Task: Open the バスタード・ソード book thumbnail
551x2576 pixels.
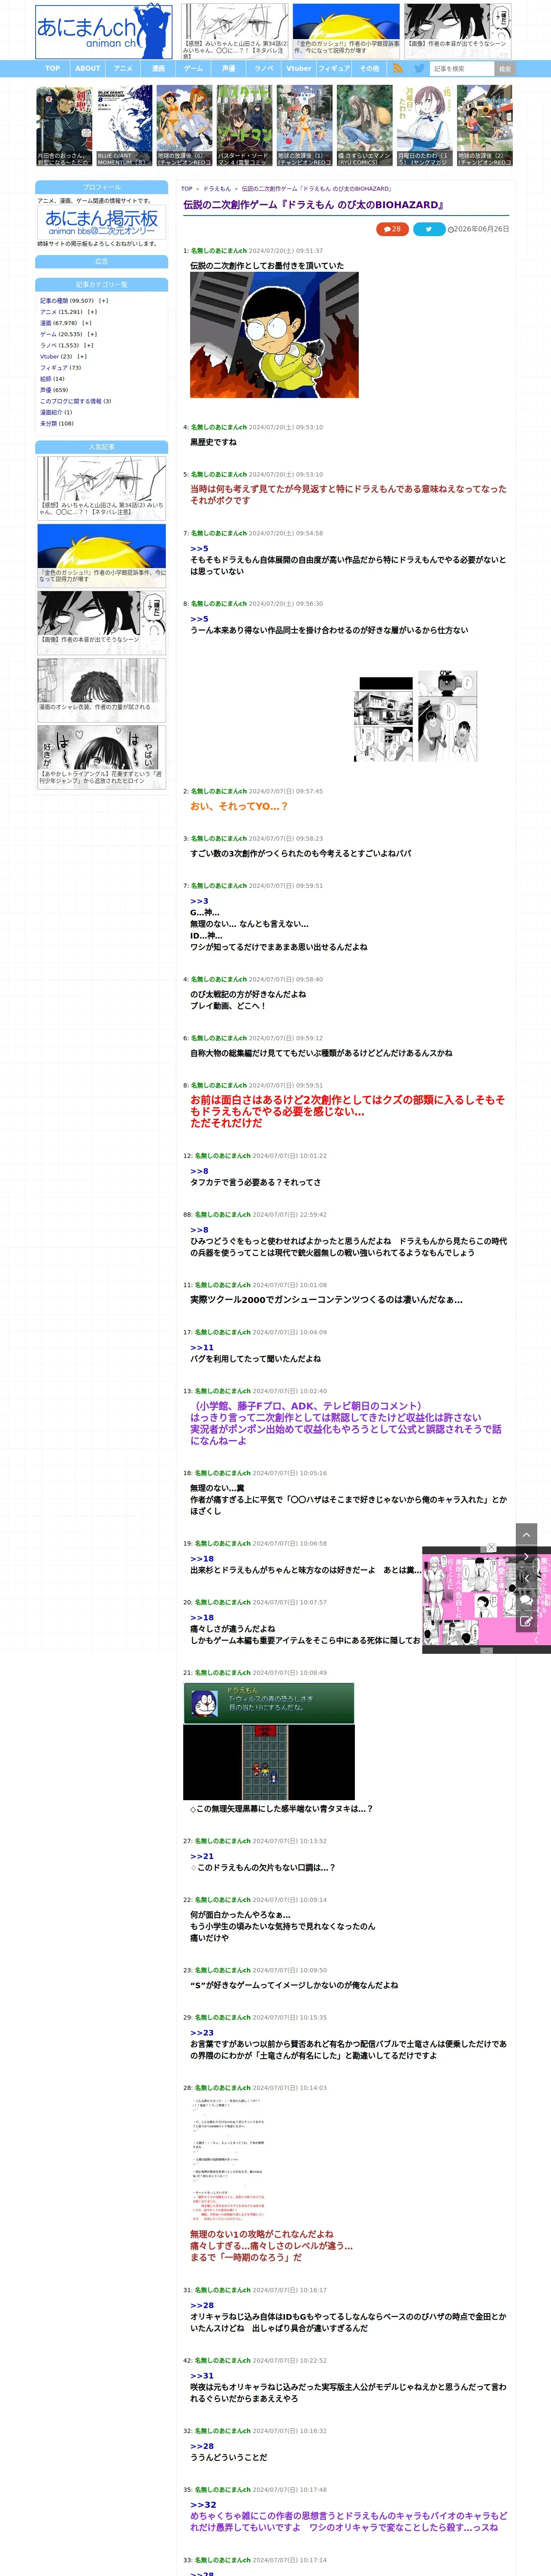Action: pyautogui.click(x=244, y=125)
